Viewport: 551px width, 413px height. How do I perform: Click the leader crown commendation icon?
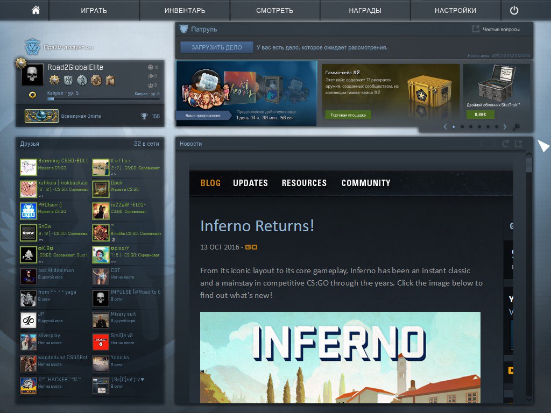[x=151, y=85]
